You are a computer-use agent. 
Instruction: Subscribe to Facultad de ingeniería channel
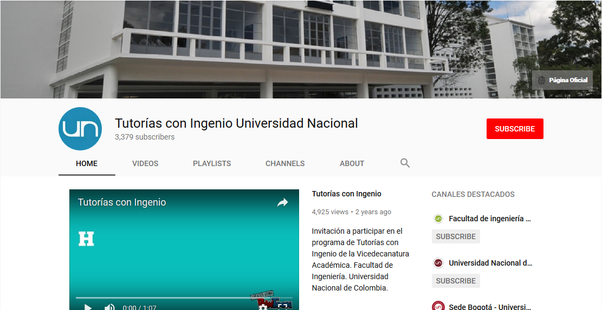click(x=456, y=236)
